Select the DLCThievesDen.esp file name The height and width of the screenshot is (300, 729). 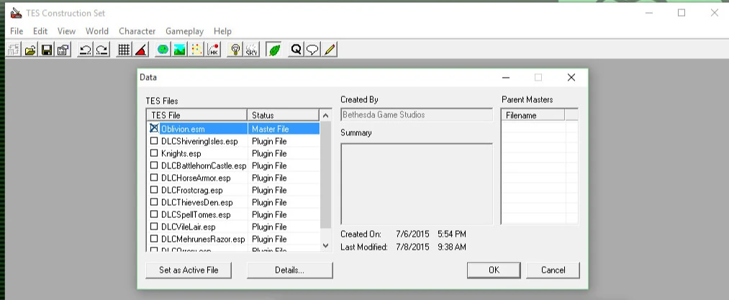196,202
